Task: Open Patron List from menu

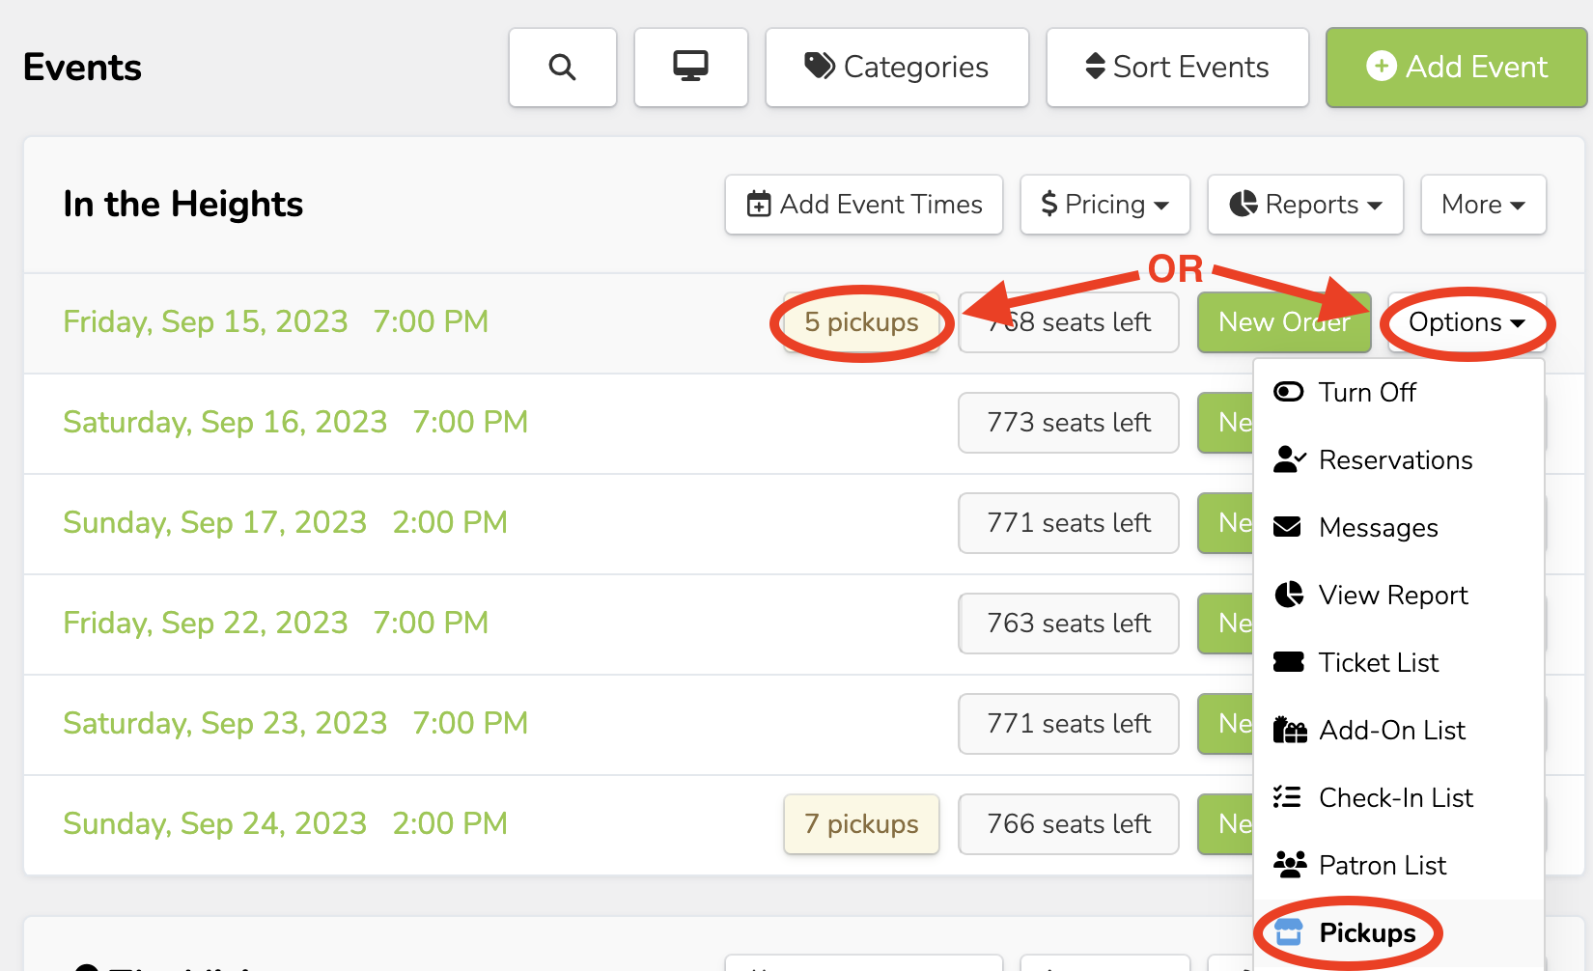Action: pyautogui.click(x=1382, y=866)
